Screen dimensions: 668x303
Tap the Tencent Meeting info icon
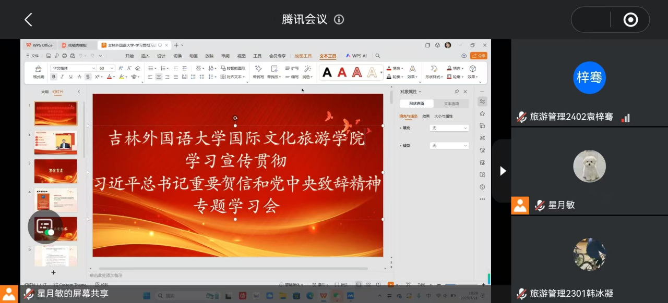point(339,20)
